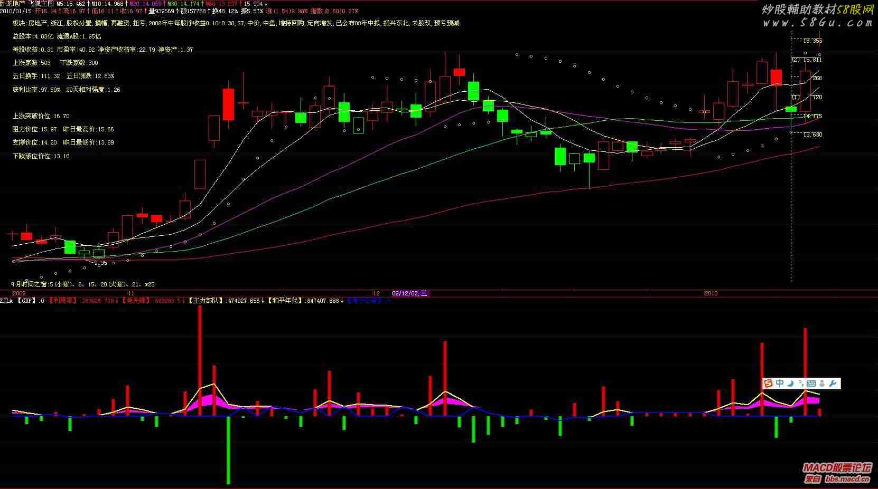Click the 支撑价位:14.20 text line

click(63, 142)
